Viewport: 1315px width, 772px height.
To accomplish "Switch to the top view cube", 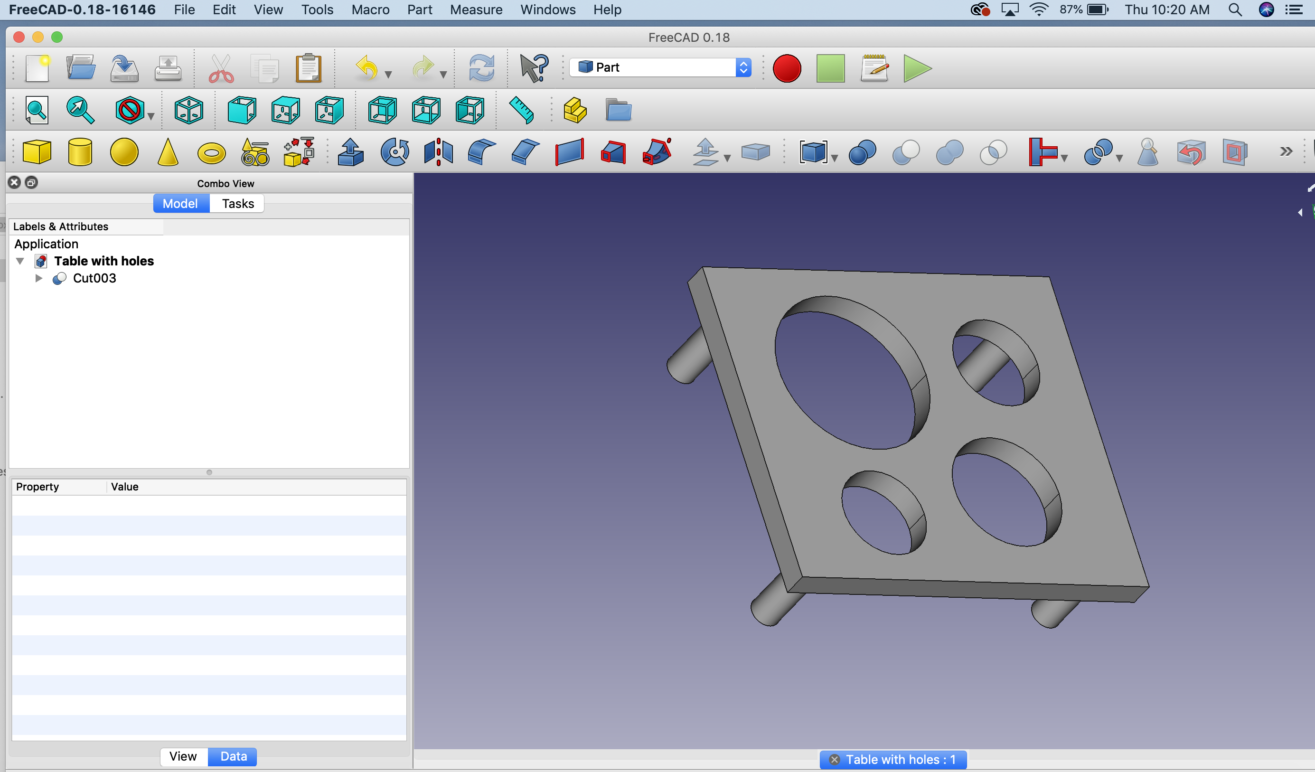I will (285, 110).
